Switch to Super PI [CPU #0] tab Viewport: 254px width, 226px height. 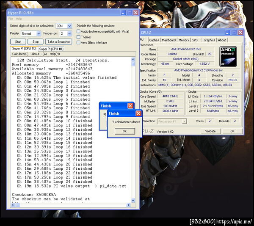[24, 49]
